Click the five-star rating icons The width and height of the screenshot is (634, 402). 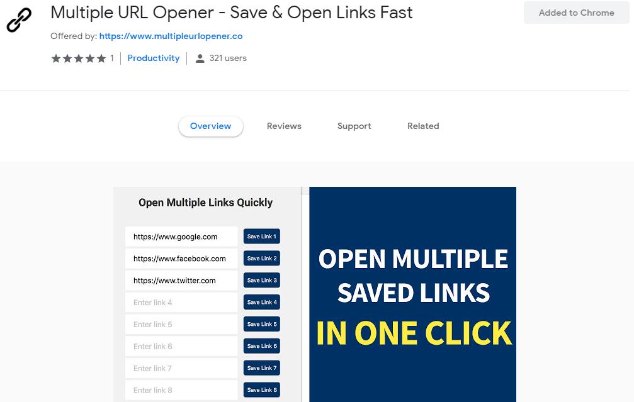tap(79, 59)
